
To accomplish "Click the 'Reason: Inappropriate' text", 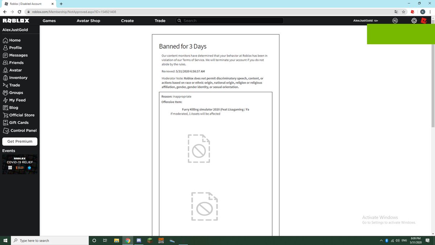I will [176, 97].
